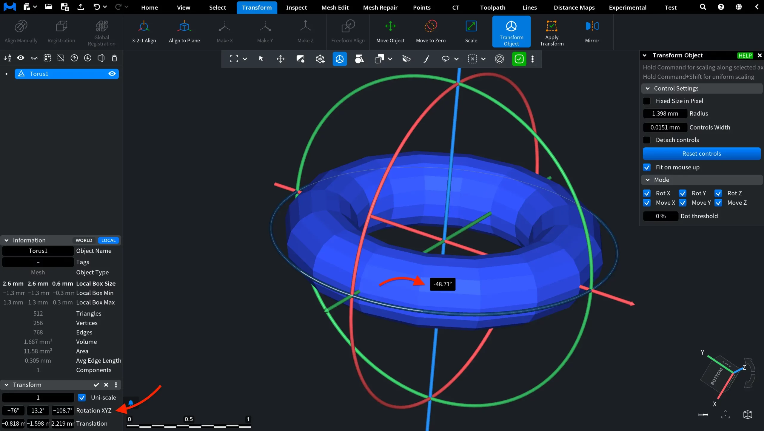Image resolution: width=764 pixels, height=431 pixels.
Task: Open the fit-view dropdown arrow in the viewport toolbar
Action: [245, 59]
